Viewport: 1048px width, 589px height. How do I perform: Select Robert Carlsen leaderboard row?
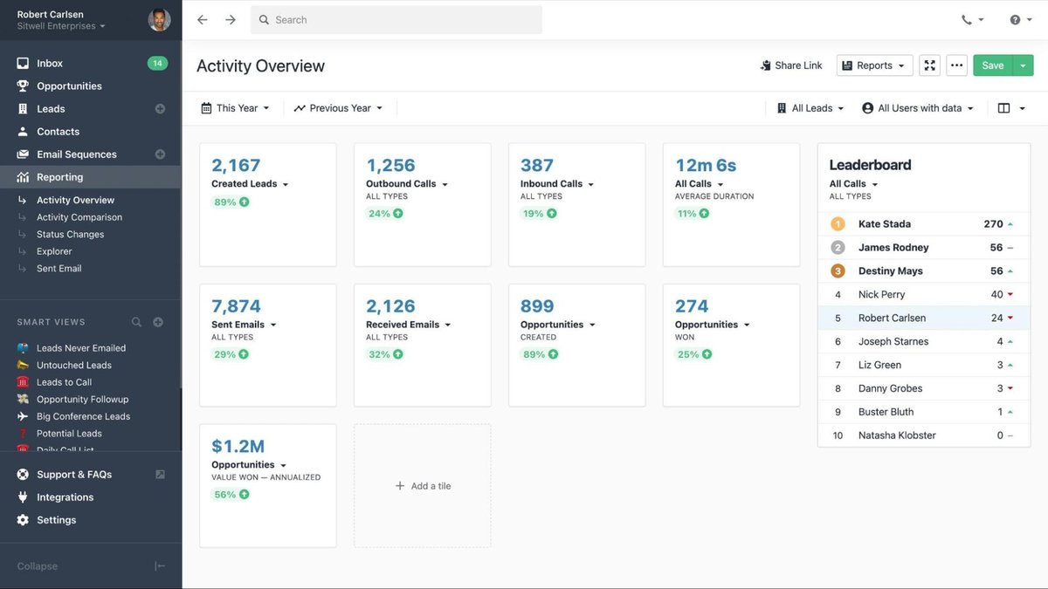924,318
